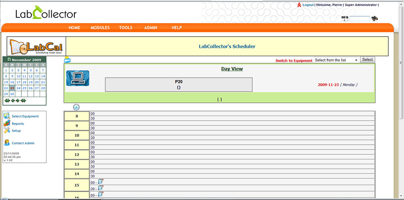Open the Switch to Equipment dropdown list
This screenshot has height=200, width=404.
pos(336,60)
